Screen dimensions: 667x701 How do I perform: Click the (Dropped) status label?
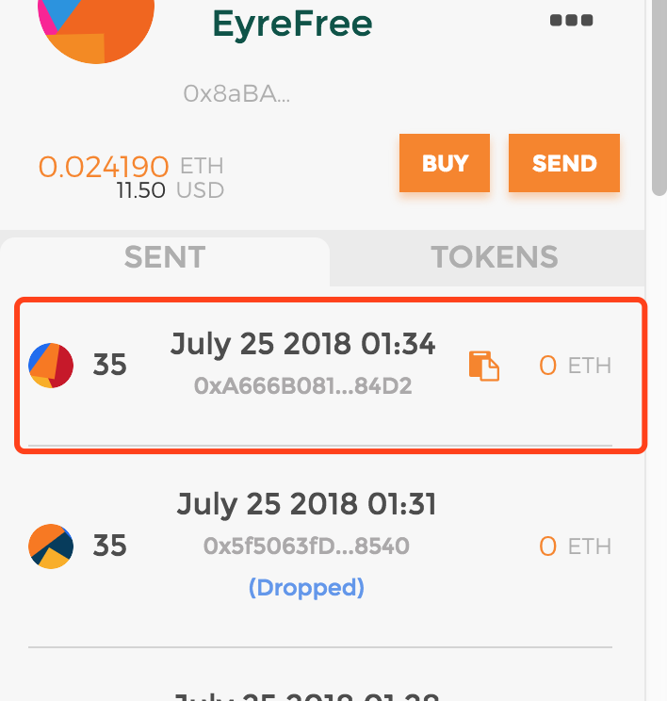[306, 587]
